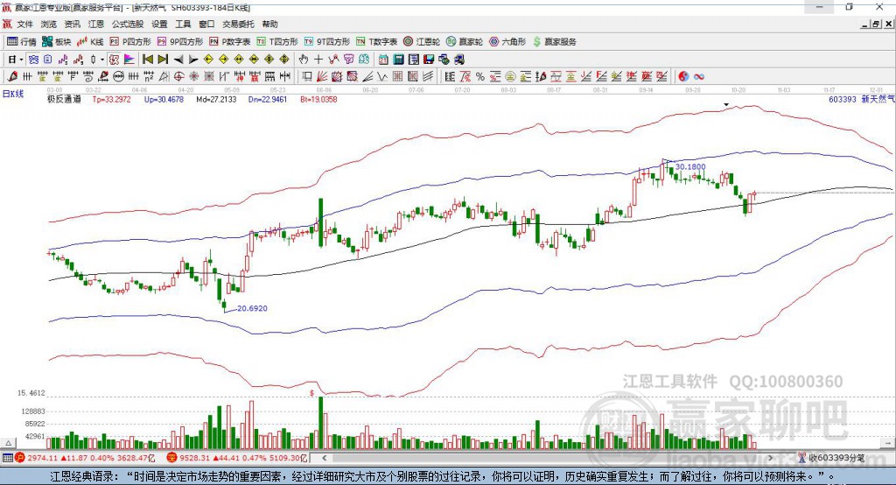Click the Dn=22.9461 value

coord(268,99)
